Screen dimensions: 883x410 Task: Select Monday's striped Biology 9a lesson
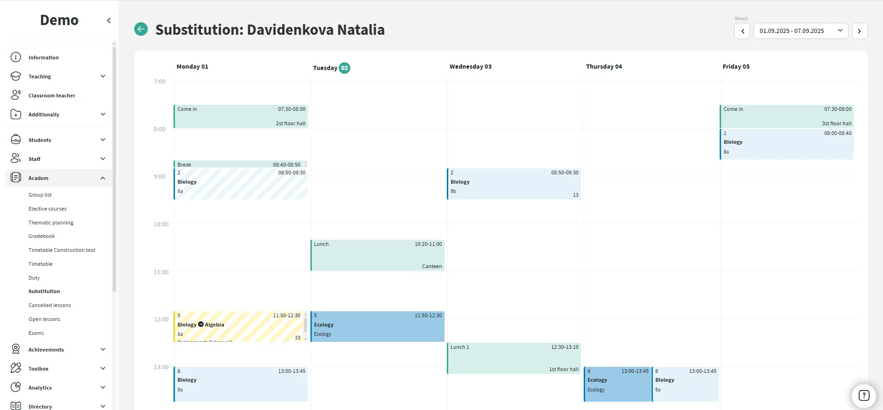pos(241,184)
